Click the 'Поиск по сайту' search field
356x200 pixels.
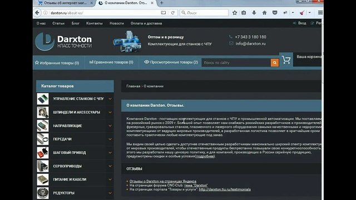click(236, 63)
